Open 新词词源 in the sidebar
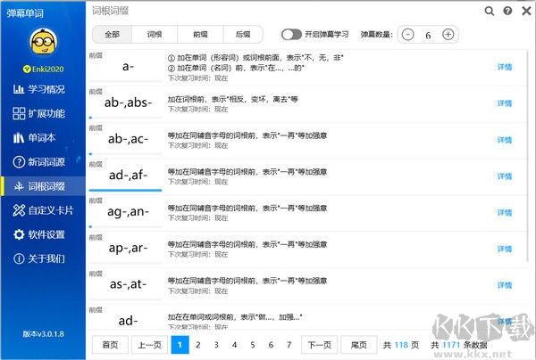Viewport: 536px width, 360px height. point(43,161)
